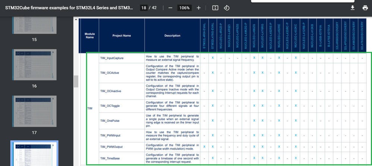Open page 17 thumbnail
The height and width of the screenshot is (166, 372).
click(x=34, y=111)
